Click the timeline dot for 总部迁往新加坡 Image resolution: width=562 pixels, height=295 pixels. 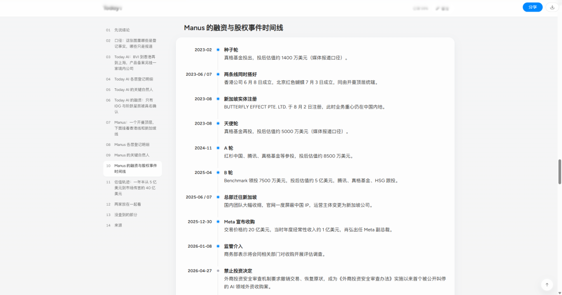218,197
